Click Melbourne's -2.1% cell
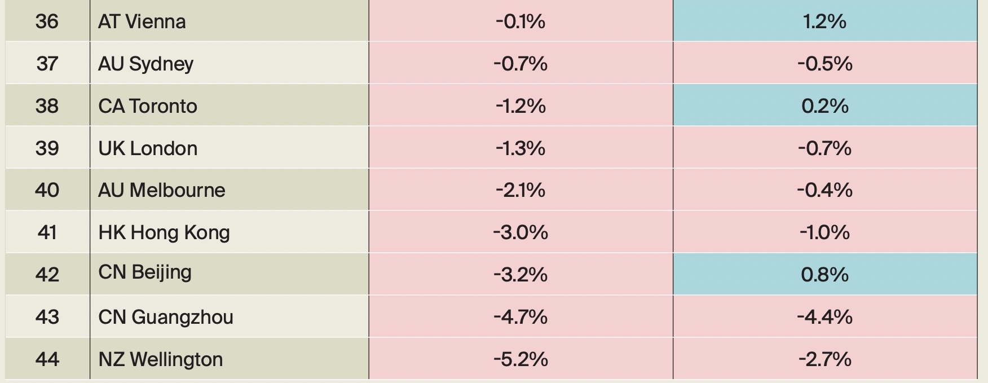This screenshot has width=988, height=383. (x=521, y=190)
